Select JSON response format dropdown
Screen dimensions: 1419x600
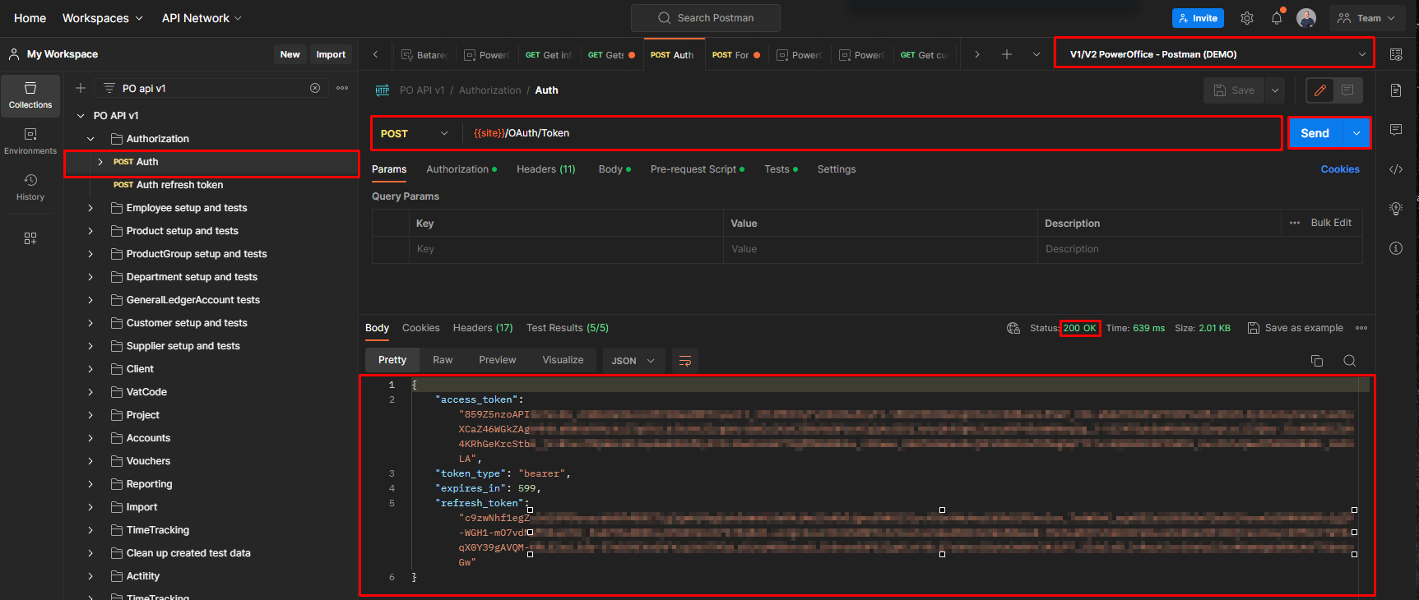point(633,361)
